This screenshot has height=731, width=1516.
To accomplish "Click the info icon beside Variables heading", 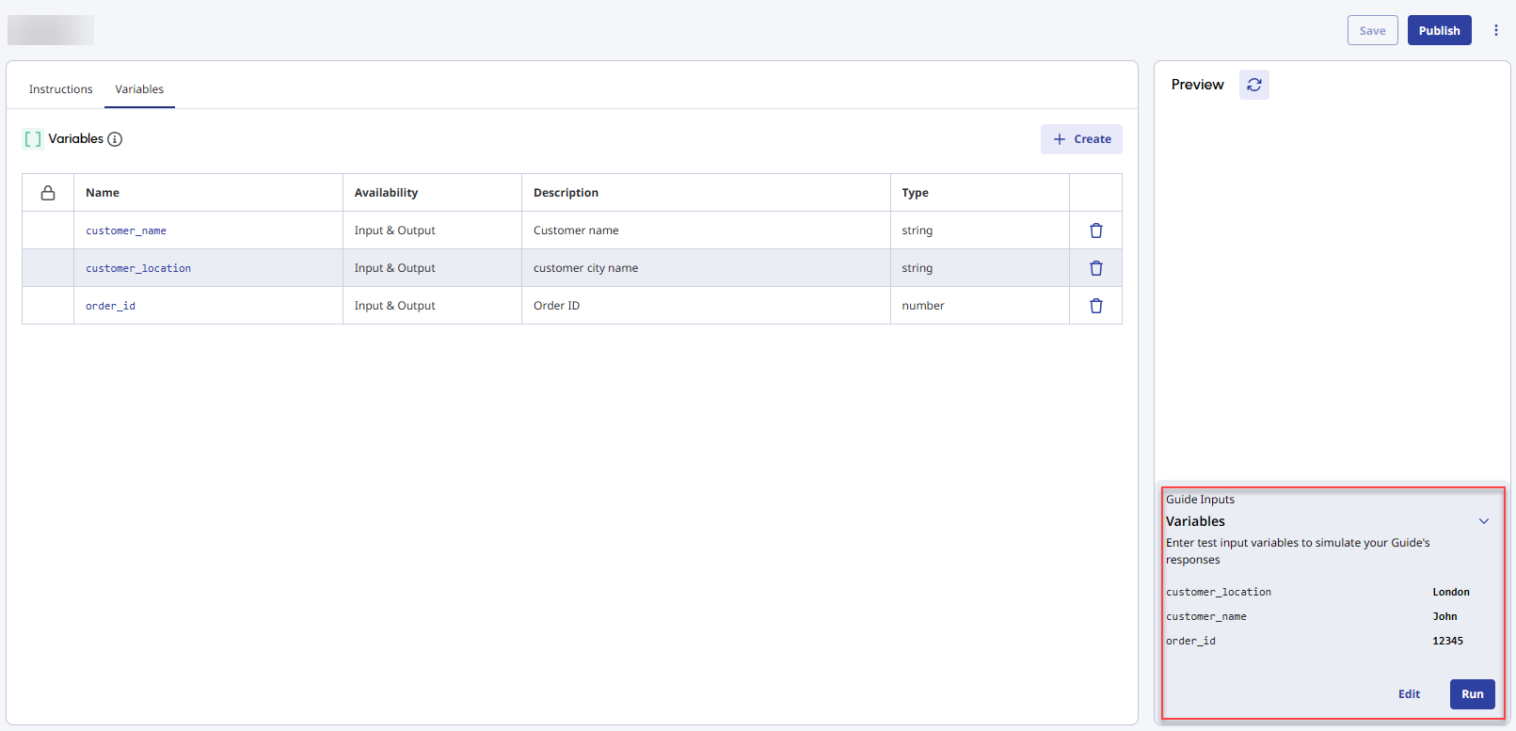I will pos(115,139).
